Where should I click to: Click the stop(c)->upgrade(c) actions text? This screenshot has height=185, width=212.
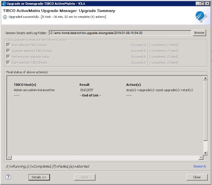(x=160, y=90)
